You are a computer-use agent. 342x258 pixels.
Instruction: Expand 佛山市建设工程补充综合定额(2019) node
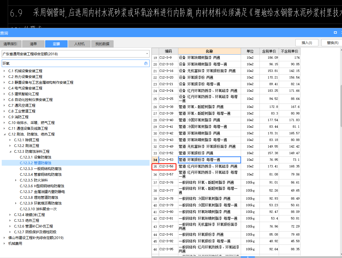click(4, 238)
